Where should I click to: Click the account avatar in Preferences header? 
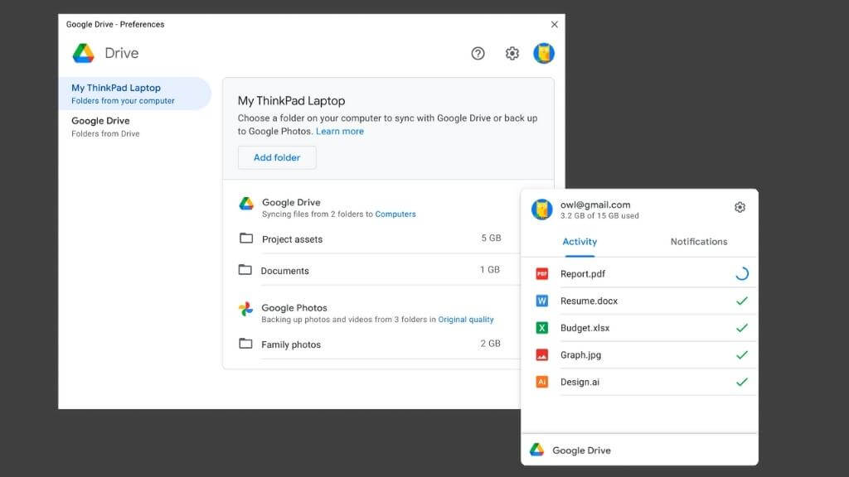pyautogui.click(x=544, y=54)
